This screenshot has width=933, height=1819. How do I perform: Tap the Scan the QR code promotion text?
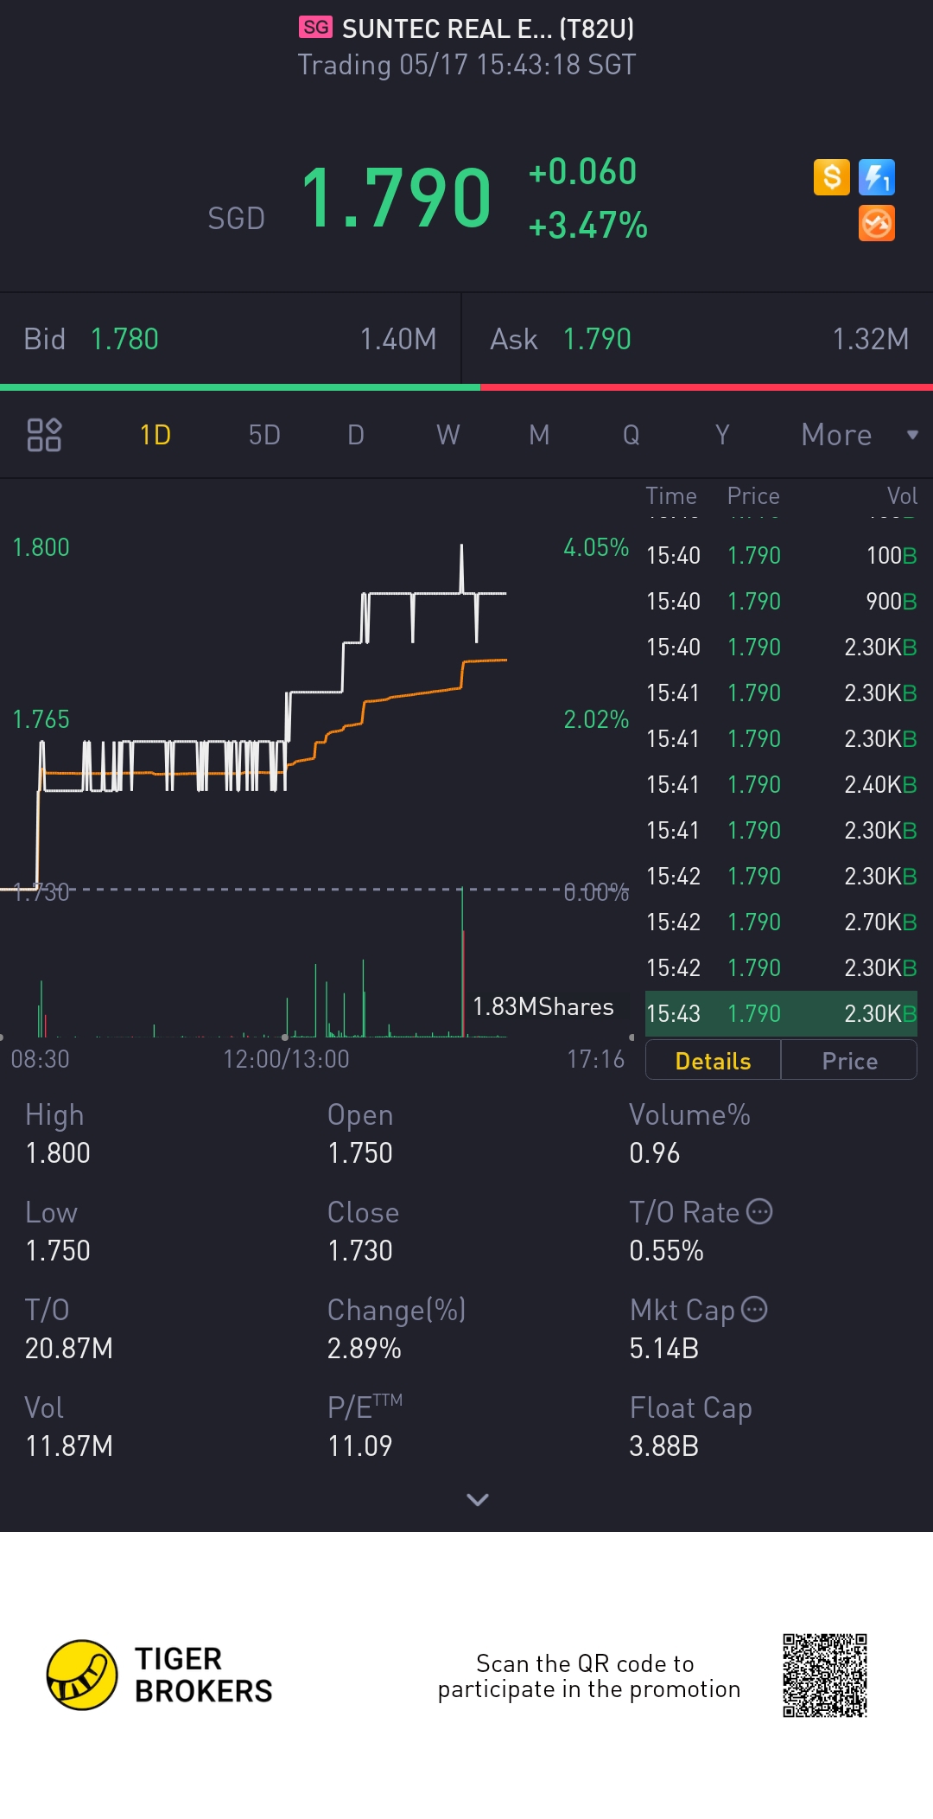tap(588, 1675)
